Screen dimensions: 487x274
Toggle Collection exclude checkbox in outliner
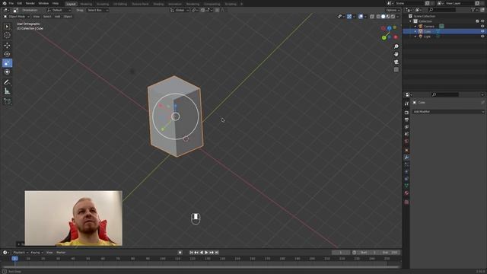click(477, 21)
